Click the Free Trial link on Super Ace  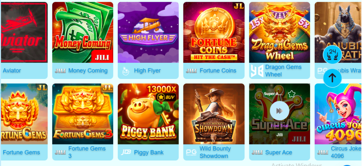point(280,126)
